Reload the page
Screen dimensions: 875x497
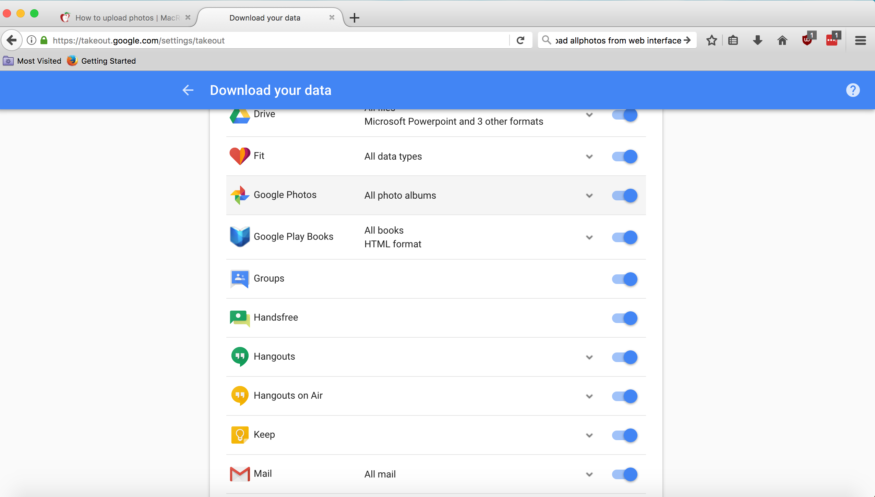pyautogui.click(x=520, y=40)
